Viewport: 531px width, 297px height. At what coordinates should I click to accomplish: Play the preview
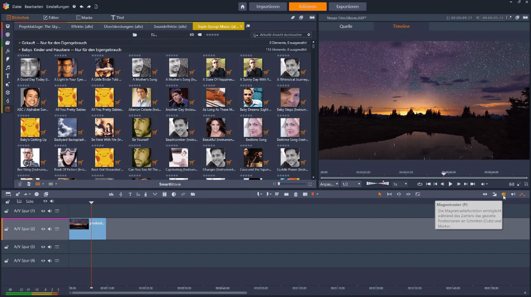[450, 184]
